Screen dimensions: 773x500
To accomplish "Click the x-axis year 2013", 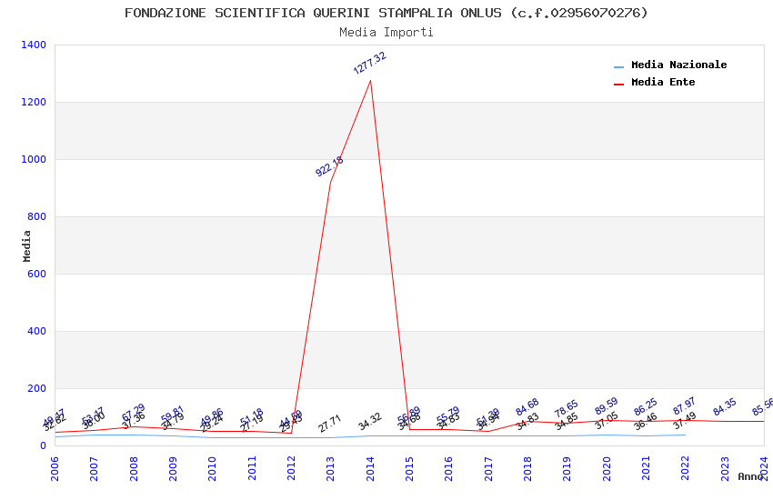I will 330,468.
